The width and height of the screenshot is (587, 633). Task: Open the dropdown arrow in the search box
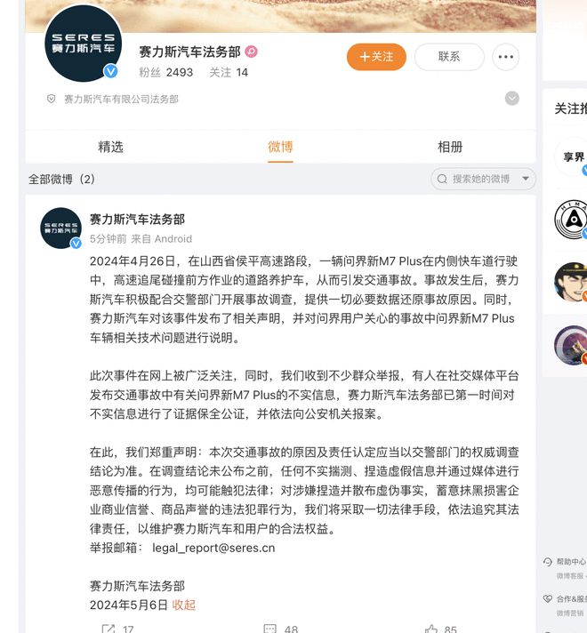526,179
